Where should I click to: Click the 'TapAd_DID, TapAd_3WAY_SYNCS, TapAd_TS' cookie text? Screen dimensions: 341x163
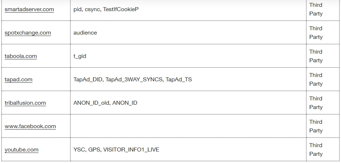[x=132, y=80]
